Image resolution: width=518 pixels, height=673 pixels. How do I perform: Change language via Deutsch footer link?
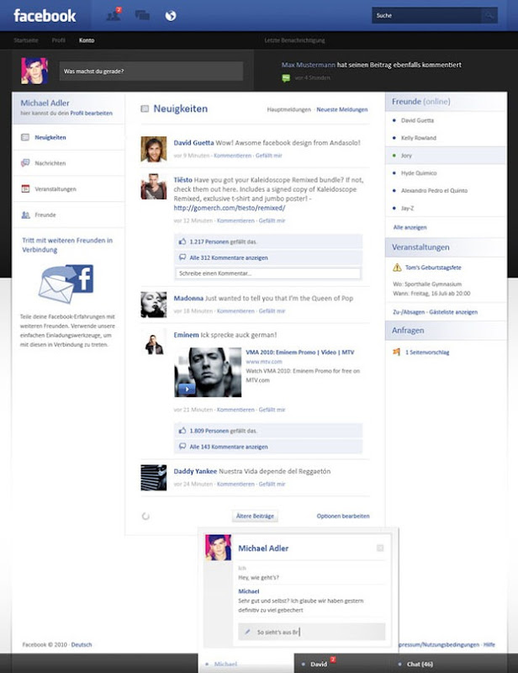82,644
